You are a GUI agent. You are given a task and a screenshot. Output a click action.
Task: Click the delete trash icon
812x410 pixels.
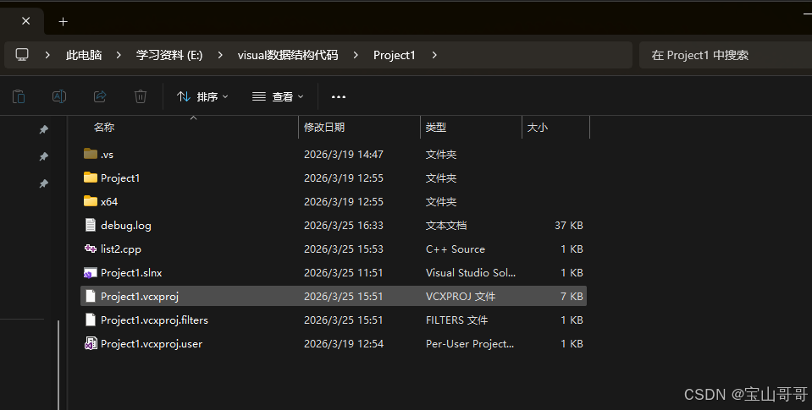(141, 96)
